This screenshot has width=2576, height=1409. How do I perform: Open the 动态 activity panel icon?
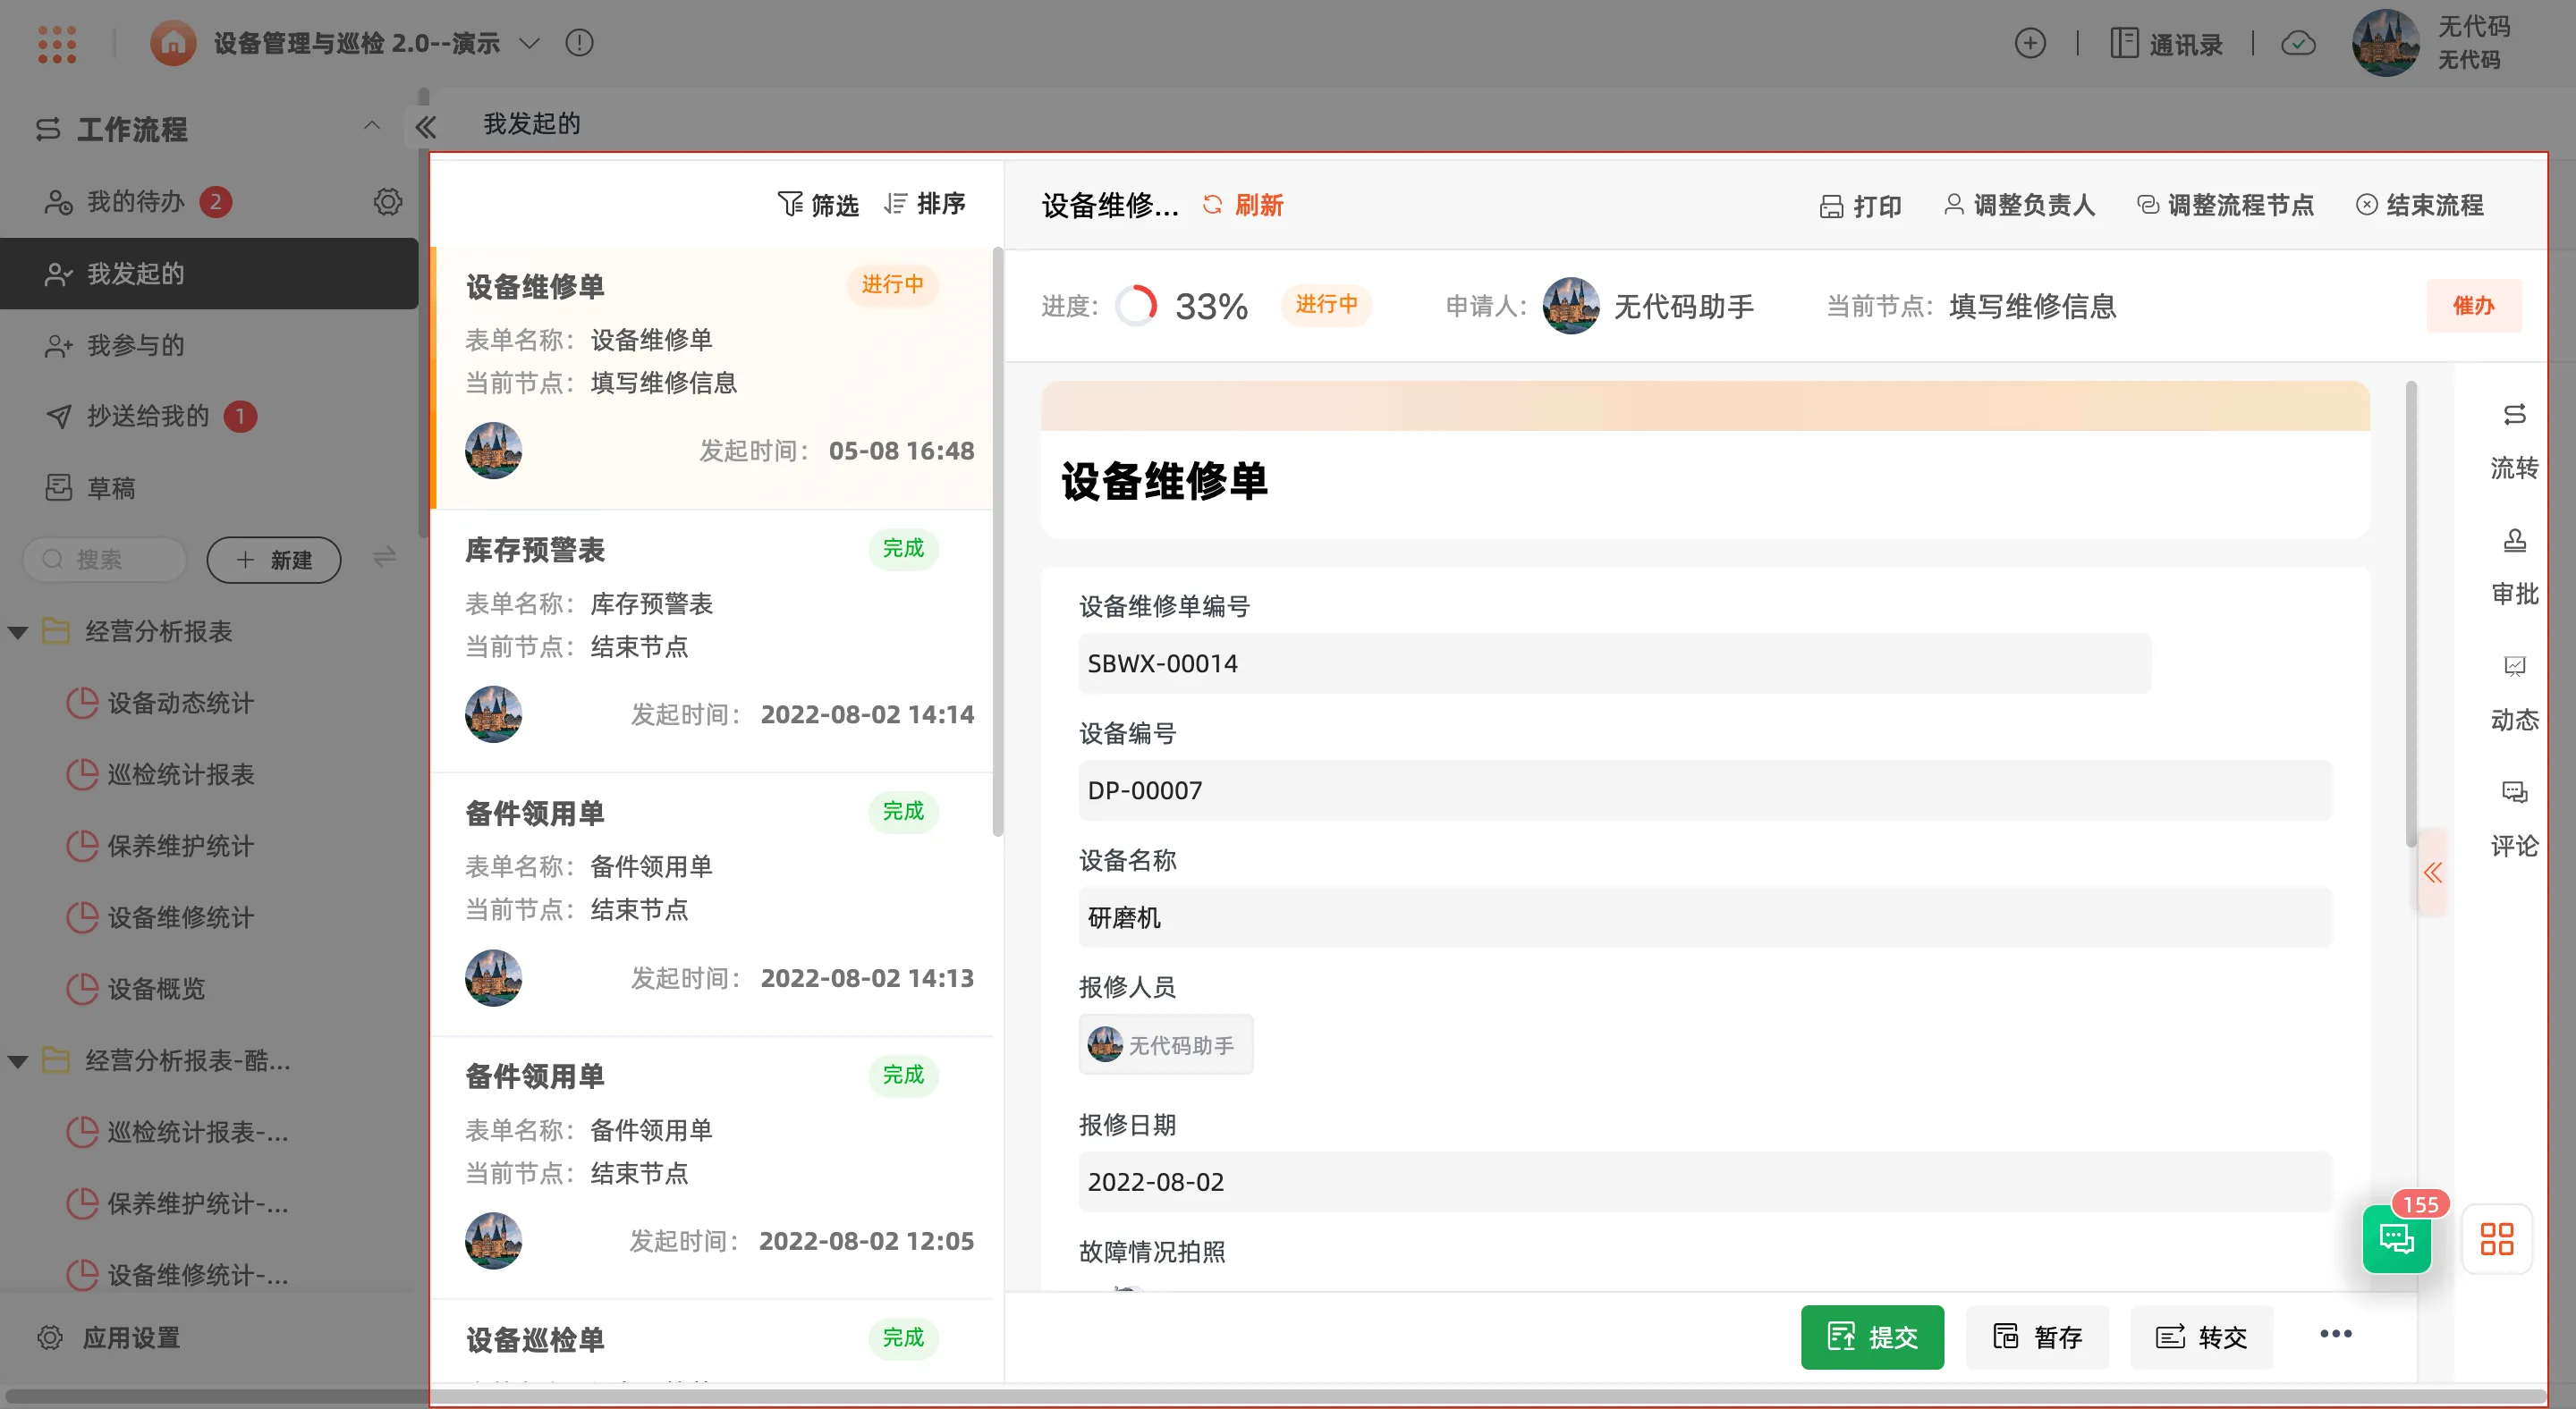[x=2513, y=667]
